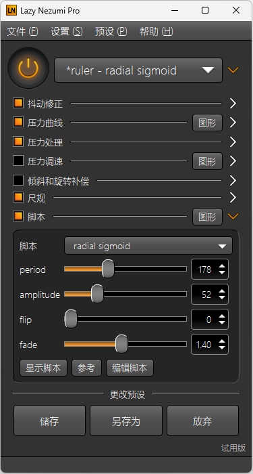Expand the 尺规 section arrow
Screen dimensions: 253x474
[233, 198]
